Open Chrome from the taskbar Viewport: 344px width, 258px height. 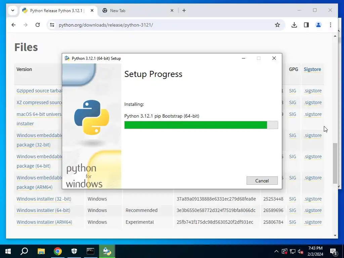[x=58, y=251]
